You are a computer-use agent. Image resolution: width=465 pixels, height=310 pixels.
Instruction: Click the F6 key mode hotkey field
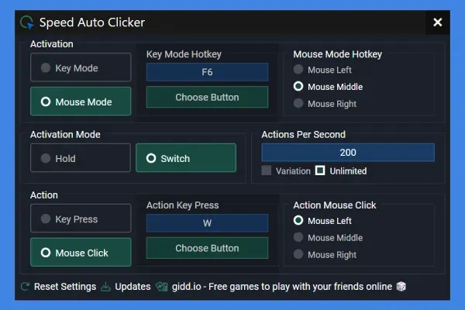pos(207,72)
